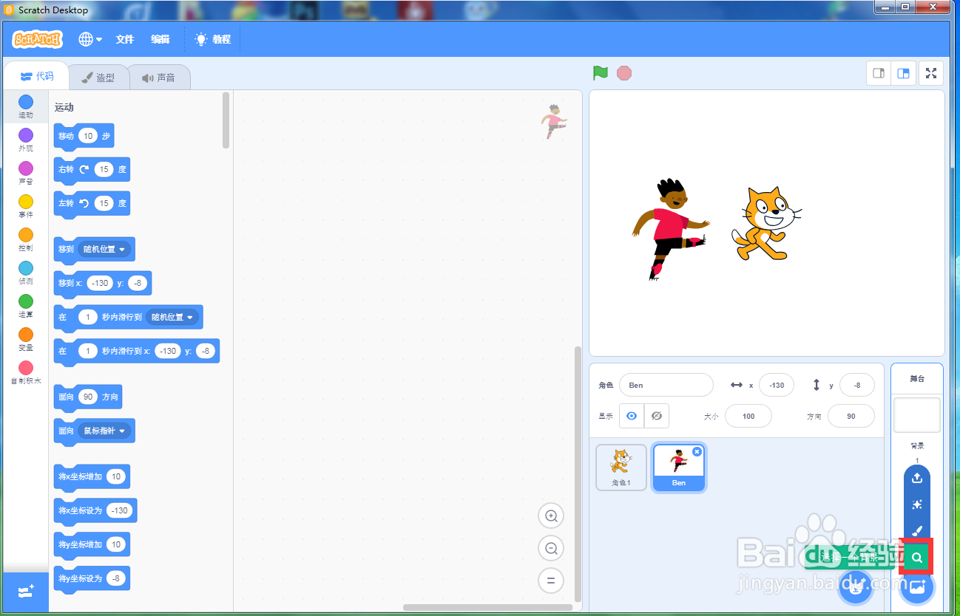Select the 事件 block category

coord(26,206)
